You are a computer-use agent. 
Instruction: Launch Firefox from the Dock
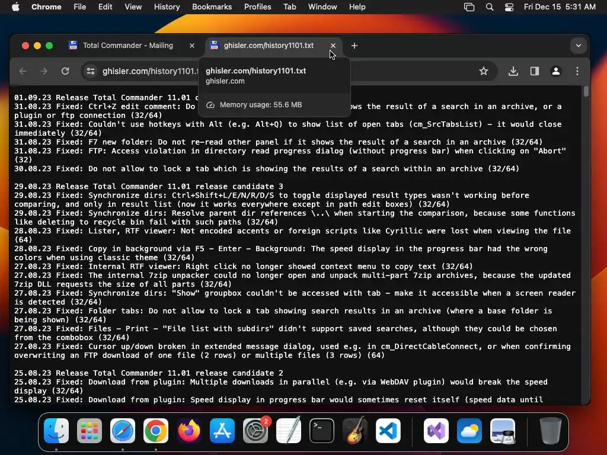(189, 431)
